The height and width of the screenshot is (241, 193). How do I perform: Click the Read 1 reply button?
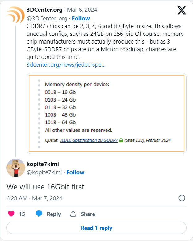click(x=96, y=228)
